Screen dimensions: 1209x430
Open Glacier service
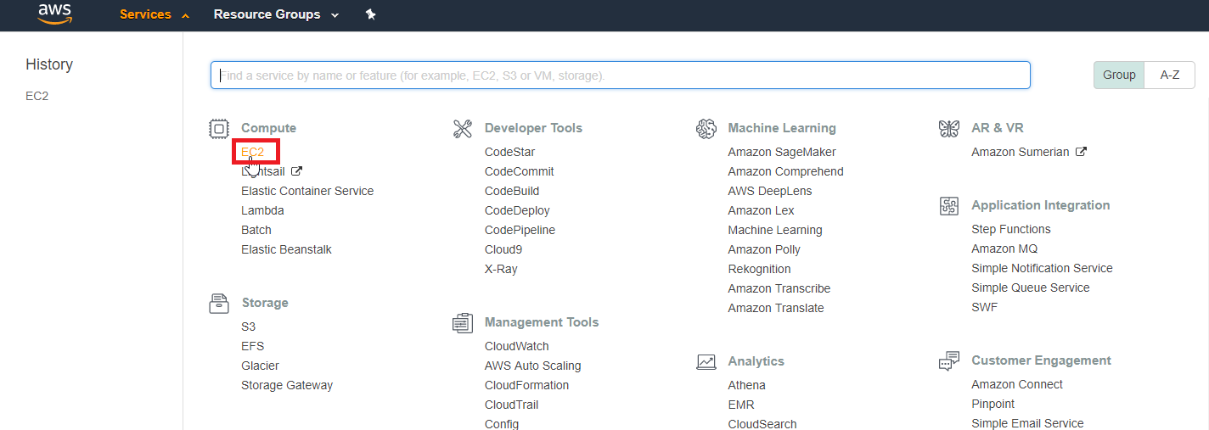tap(260, 366)
